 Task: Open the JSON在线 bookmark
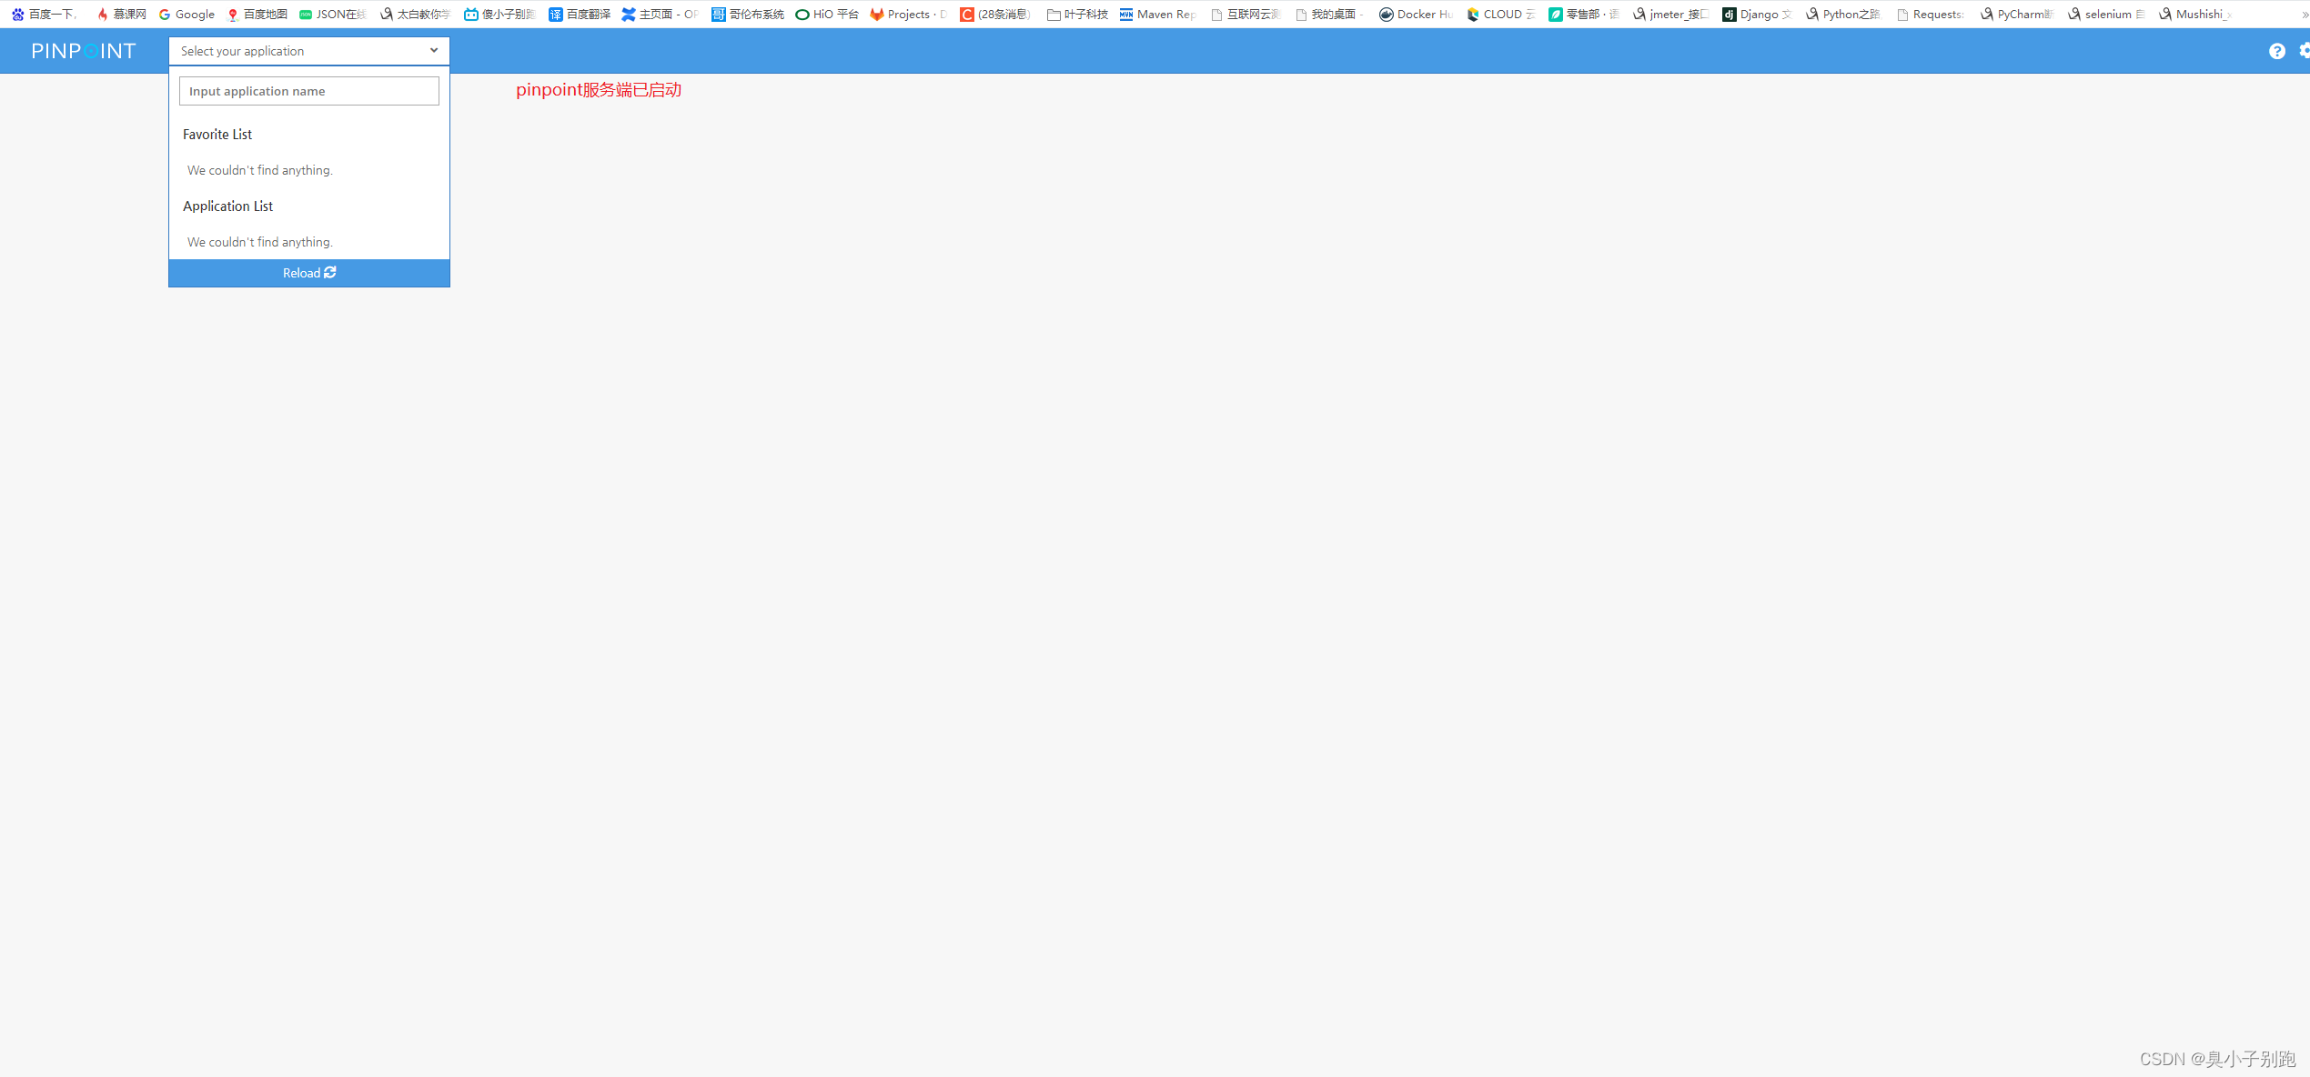tap(333, 14)
